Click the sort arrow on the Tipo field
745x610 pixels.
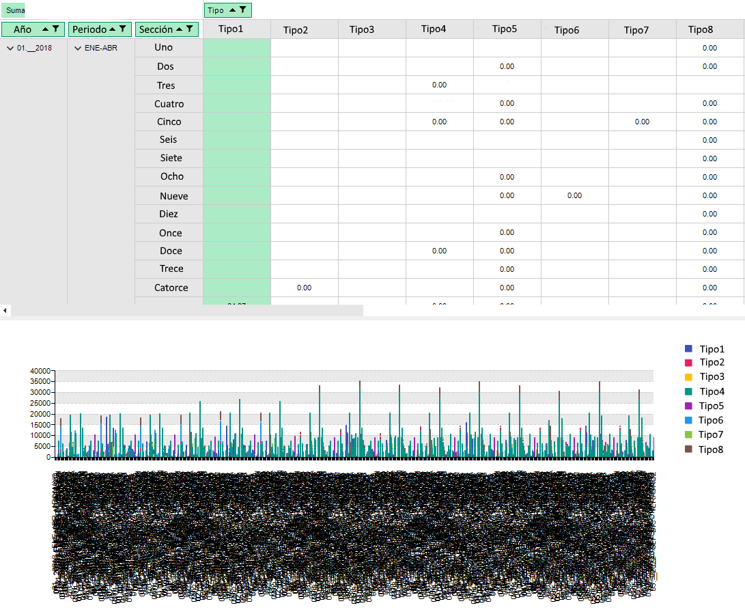[233, 10]
